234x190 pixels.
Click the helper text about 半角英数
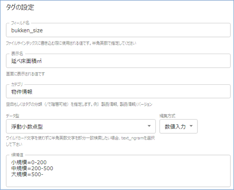click(x=71, y=43)
